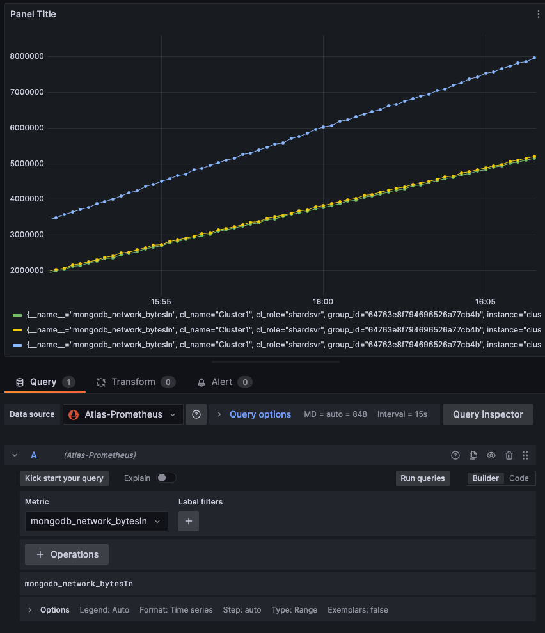545x633 pixels.
Task: Duplicate query A using the copy icon
Action: click(473, 455)
